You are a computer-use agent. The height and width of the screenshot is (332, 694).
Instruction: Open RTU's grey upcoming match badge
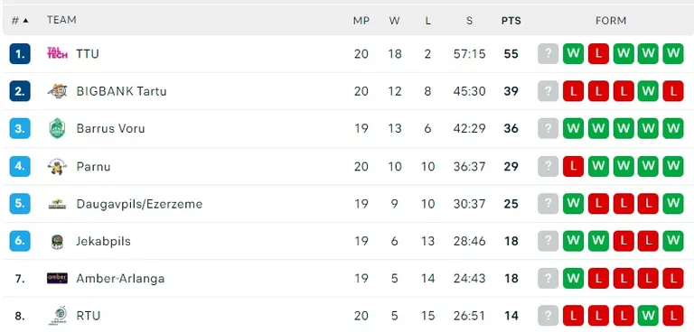[x=548, y=316]
